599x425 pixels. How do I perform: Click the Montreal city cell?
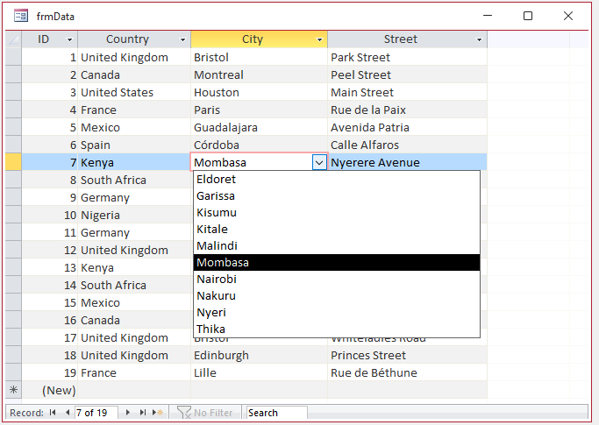[x=259, y=74]
